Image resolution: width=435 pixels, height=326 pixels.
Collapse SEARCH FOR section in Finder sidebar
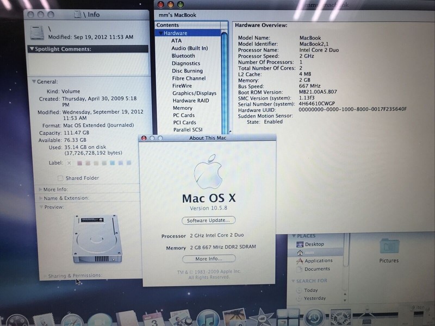[x=293, y=281]
